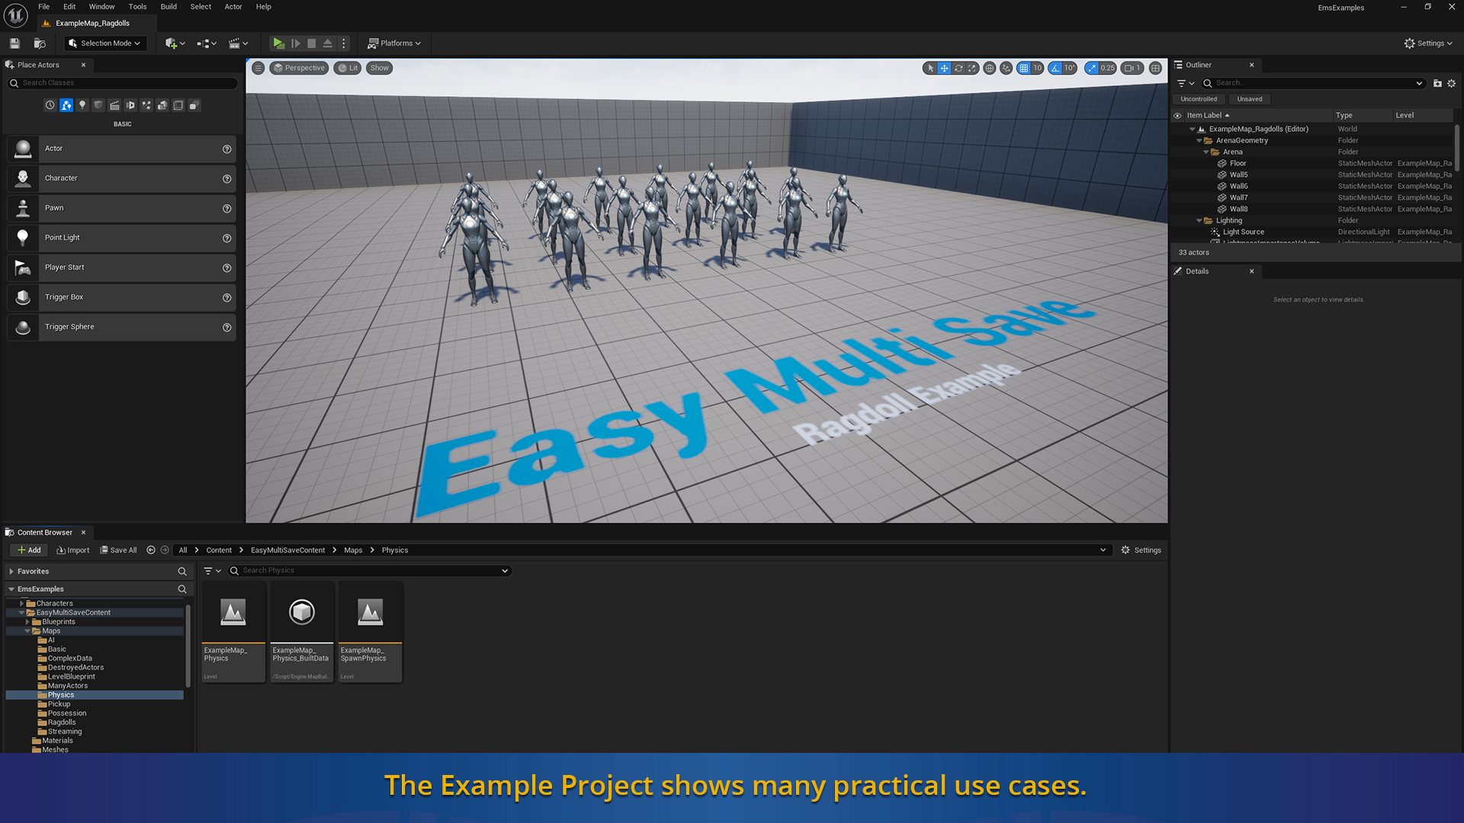1464x823 pixels.
Task: Click the Save All button
Action: pyautogui.click(x=118, y=550)
